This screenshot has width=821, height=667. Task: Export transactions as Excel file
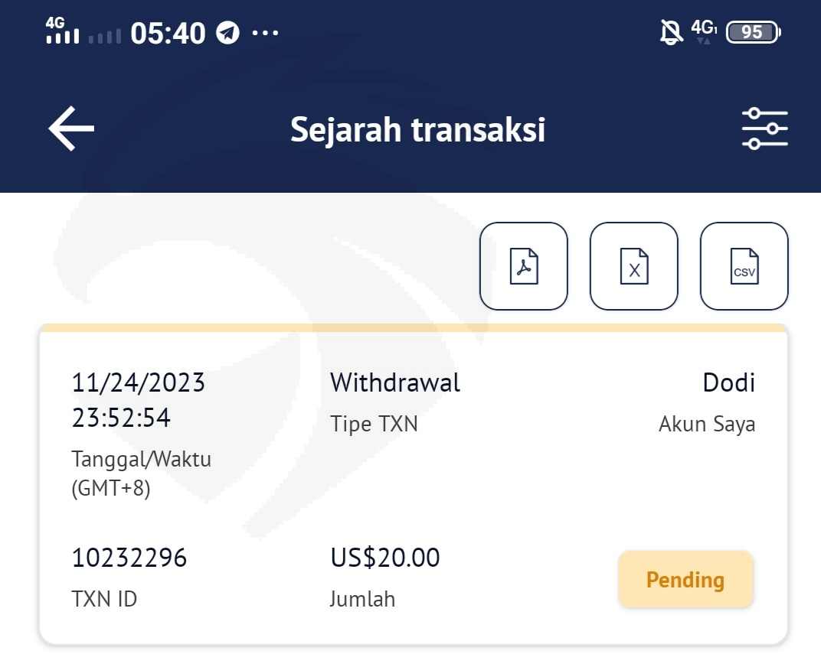634,266
